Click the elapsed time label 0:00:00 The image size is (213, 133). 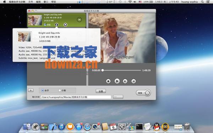click(x=96, y=70)
